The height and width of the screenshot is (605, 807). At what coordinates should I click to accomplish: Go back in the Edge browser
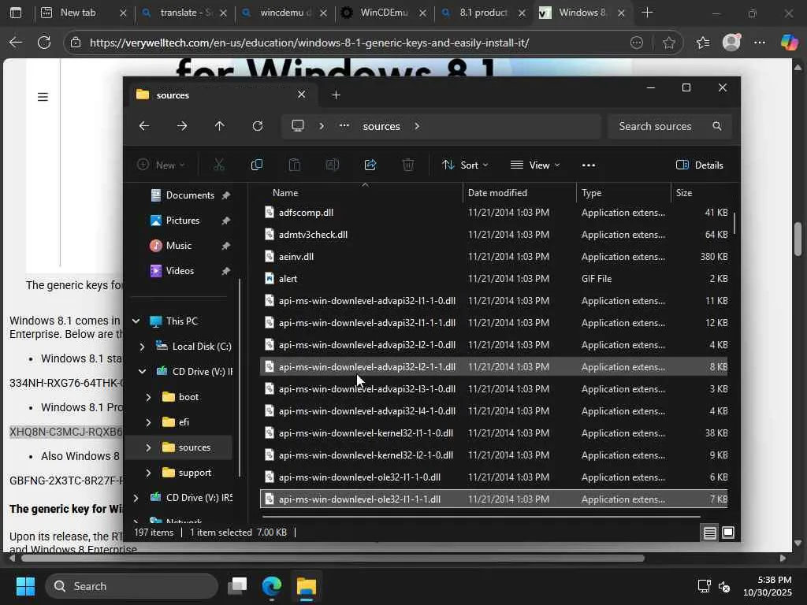pyautogui.click(x=16, y=43)
